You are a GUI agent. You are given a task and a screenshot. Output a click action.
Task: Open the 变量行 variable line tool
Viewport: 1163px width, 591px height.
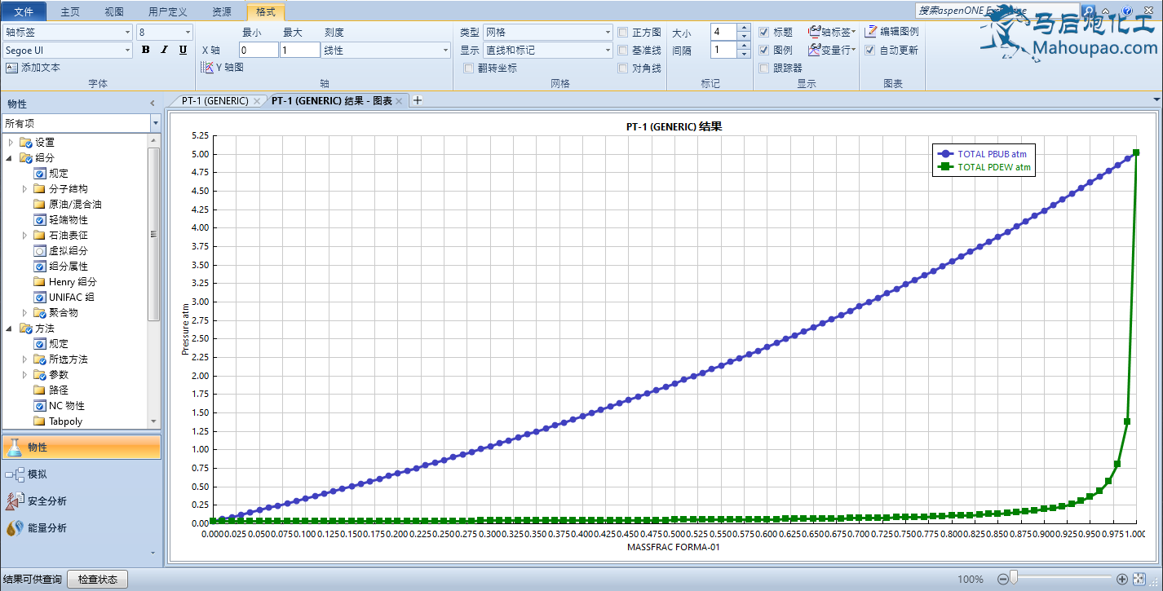[x=832, y=50]
